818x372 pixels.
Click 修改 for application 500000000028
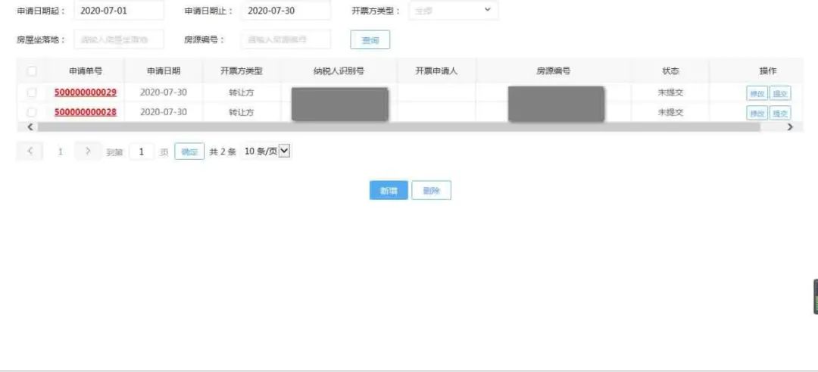[757, 113]
